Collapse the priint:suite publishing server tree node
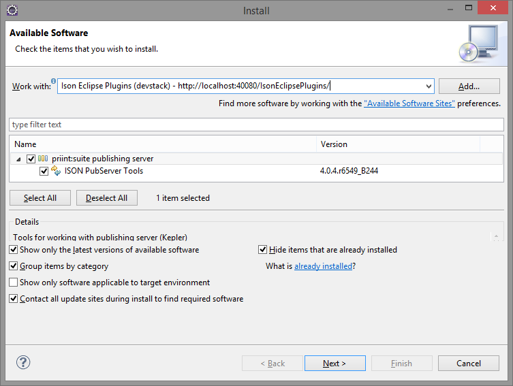 [18, 159]
